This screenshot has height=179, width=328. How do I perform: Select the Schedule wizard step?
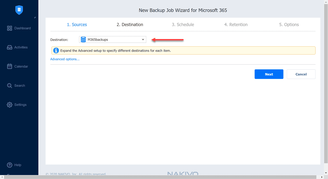tap(183, 24)
